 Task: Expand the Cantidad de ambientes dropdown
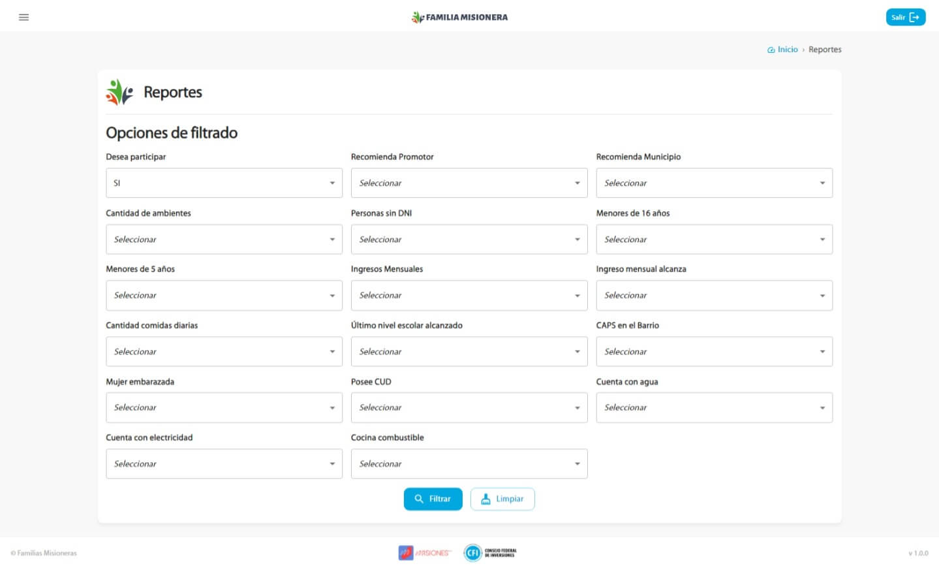224,240
